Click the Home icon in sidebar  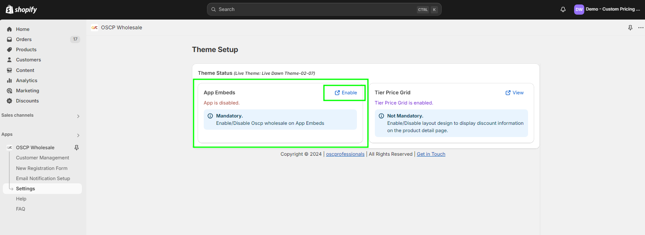tap(9, 29)
